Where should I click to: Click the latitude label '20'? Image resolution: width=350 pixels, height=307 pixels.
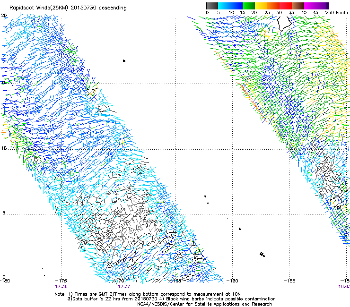coord(4,16)
